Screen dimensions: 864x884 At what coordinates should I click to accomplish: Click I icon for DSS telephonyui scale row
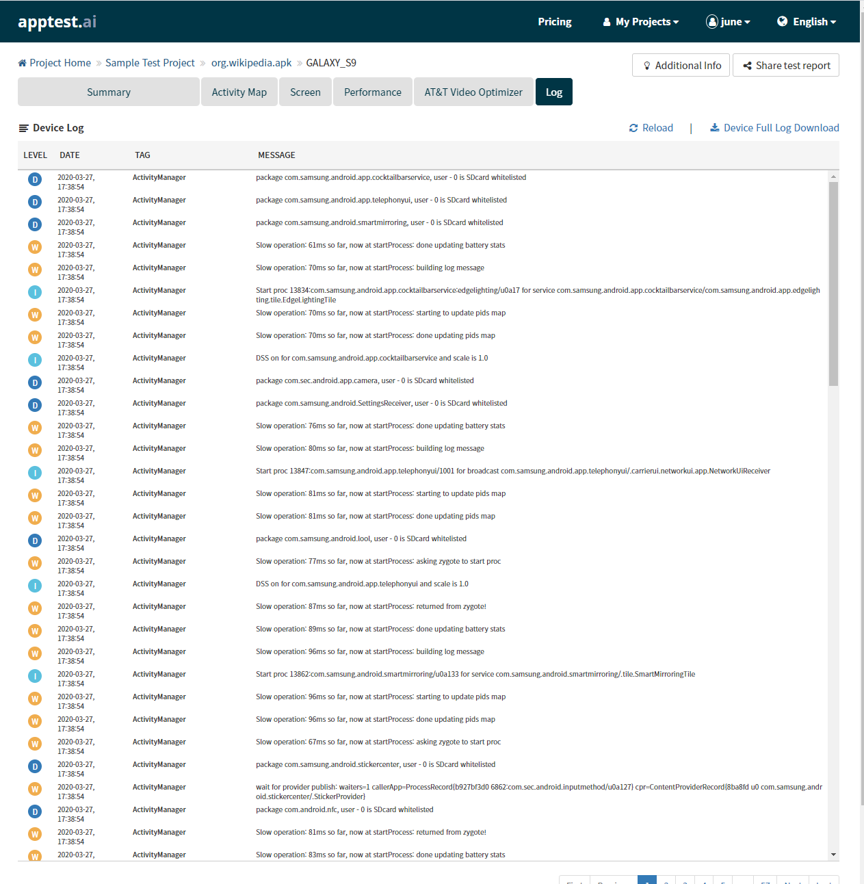tap(35, 586)
